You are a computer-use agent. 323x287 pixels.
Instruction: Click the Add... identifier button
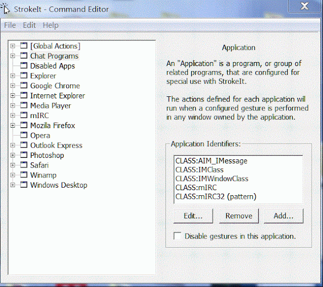(x=284, y=216)
